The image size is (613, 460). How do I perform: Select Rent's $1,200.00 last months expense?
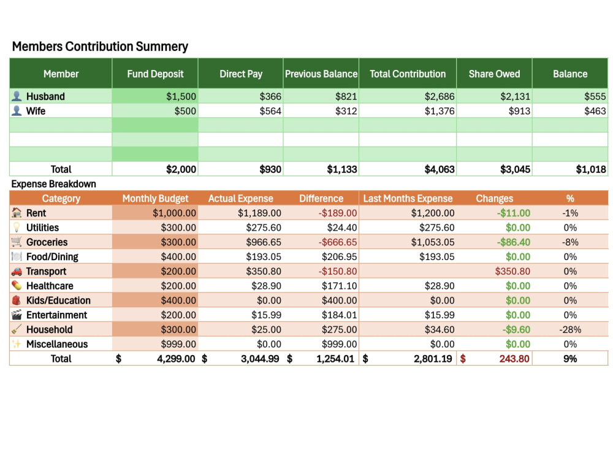click(x=408, y=213)
